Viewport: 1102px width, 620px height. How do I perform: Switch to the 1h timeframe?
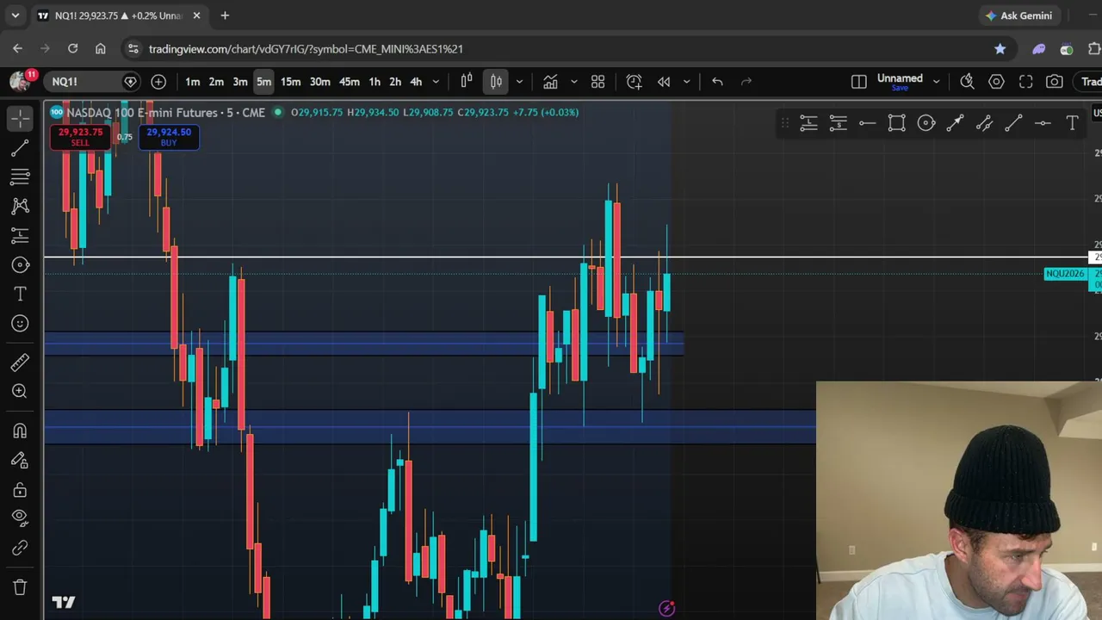375,82
